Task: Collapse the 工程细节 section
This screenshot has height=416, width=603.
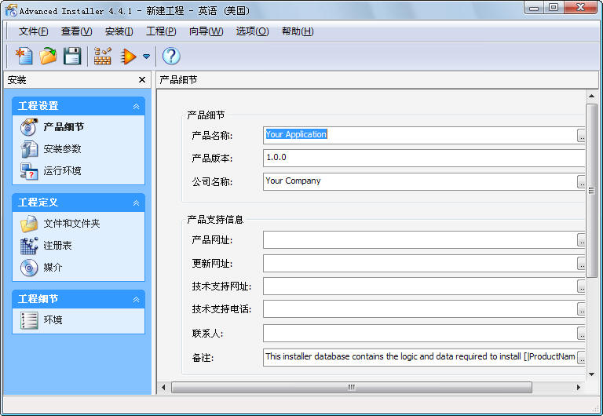Action: [x=136, y=300]
